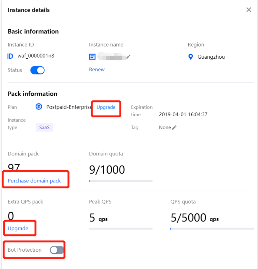Edit the Tag using pencil icon
Viewport: 258px width, 269px height.
[174, 128]
